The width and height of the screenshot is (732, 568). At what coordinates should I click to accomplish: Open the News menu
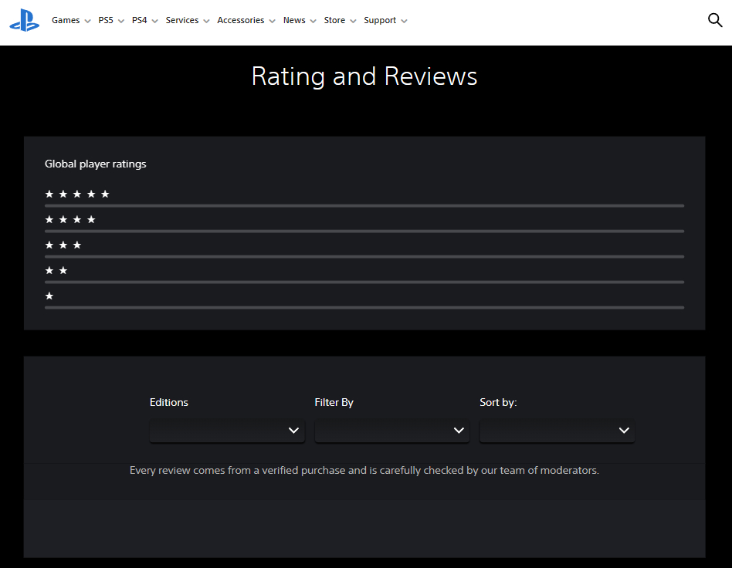[300, 20]
